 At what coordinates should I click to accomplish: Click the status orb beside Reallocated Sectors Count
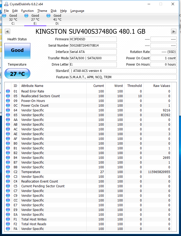8,96
